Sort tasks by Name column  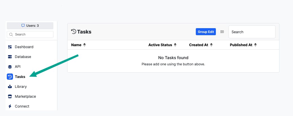[84, 45]
